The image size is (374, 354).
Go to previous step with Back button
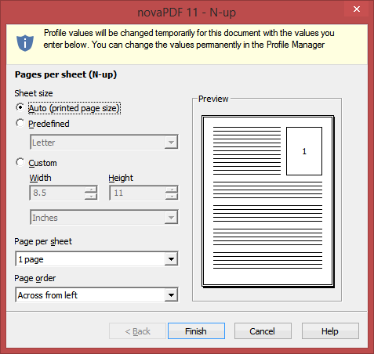[137, 331]
